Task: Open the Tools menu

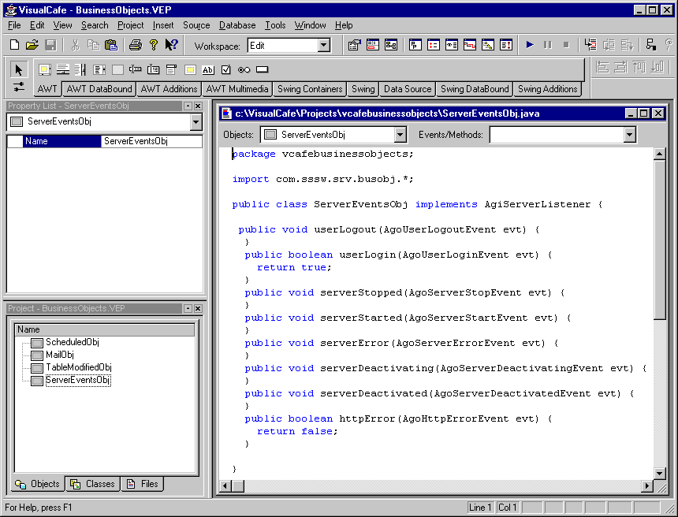Action: click(x=275, y=25)
